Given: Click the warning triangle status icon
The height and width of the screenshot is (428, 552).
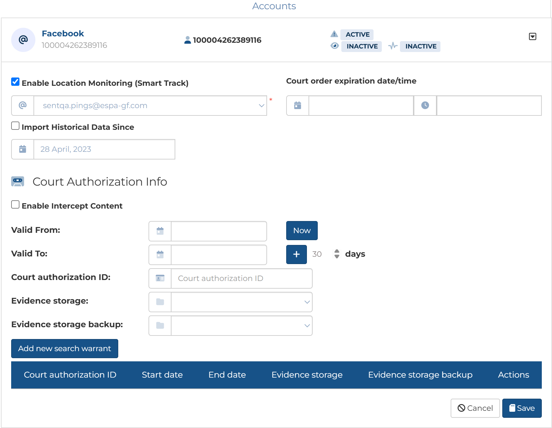Looking at the screenshot, I should [x=334, y=34].
